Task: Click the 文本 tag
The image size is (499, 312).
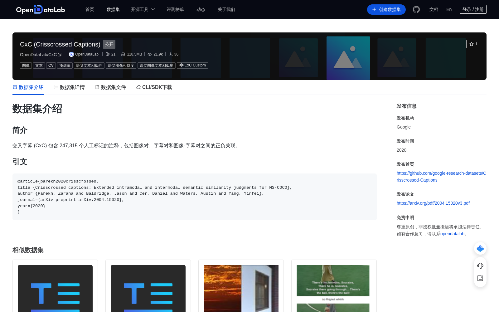Action: (39, 66)
